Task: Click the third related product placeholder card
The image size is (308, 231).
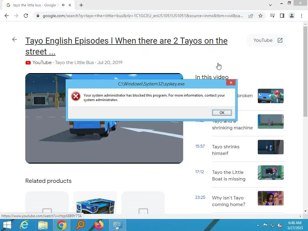Action: [143, 203]
